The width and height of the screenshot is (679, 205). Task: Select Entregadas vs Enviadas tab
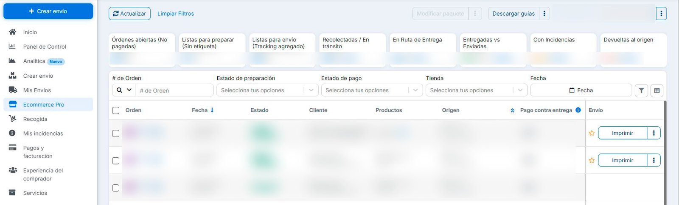[493, 50]
